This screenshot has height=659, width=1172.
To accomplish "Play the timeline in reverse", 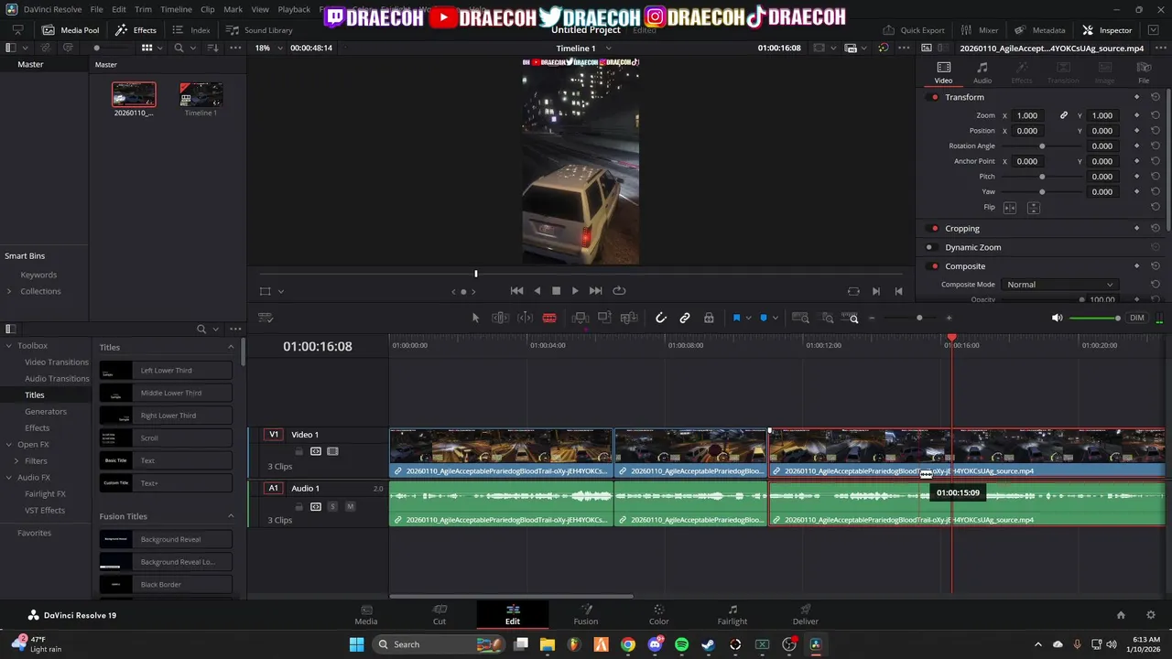I will tap(537, 291).
